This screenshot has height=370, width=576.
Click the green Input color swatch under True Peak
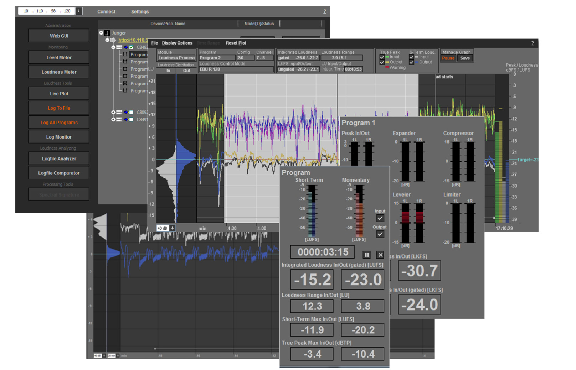387,56
